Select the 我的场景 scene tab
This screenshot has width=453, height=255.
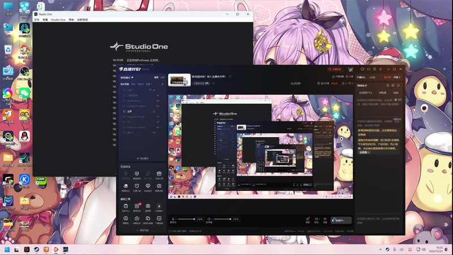[x=125, y=84]
